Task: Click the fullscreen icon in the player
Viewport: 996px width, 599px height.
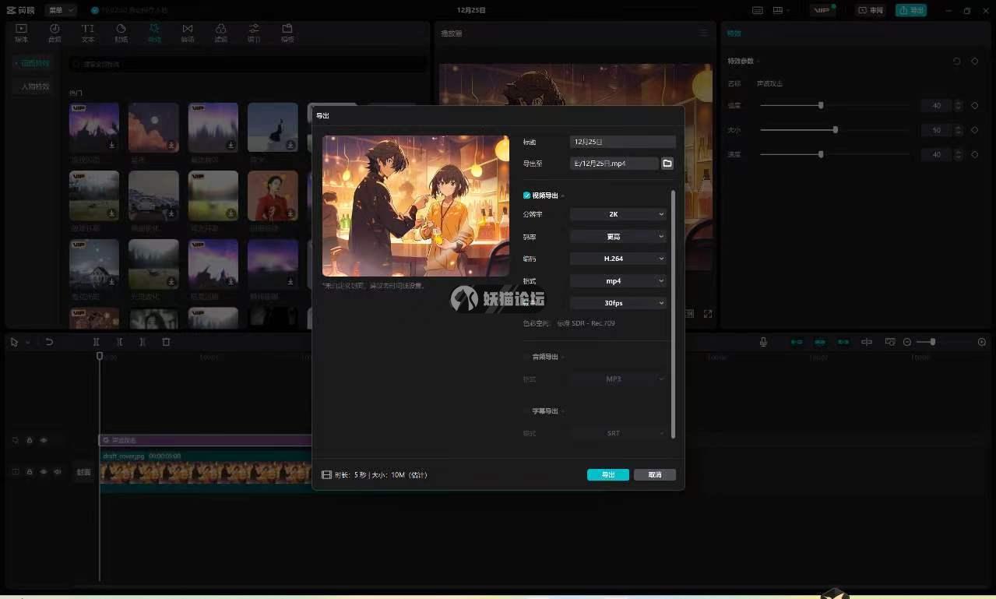Action: pyautogui.click(x=708, y=314)
